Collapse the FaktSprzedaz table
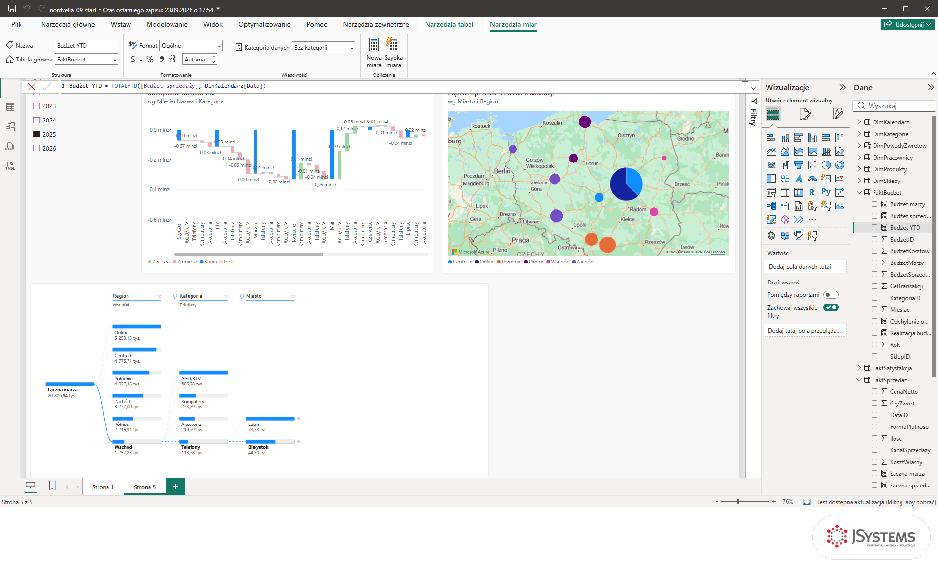 pos(859,380)
